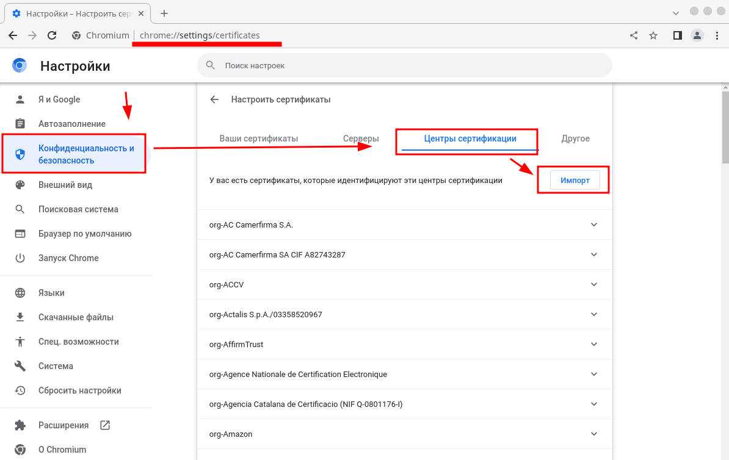This screenshot has width=729, height=460.
Task: Expand the org-ACCV certificate row
Action: point(594,284)
